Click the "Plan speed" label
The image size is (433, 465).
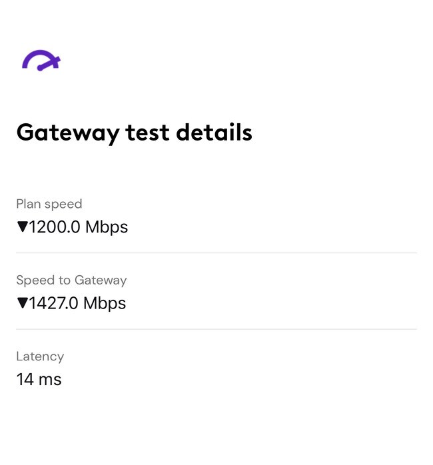(49, 204)
